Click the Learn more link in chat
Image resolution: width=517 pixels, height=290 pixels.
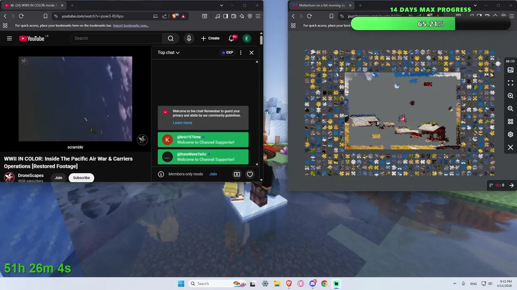click(182, 123)
